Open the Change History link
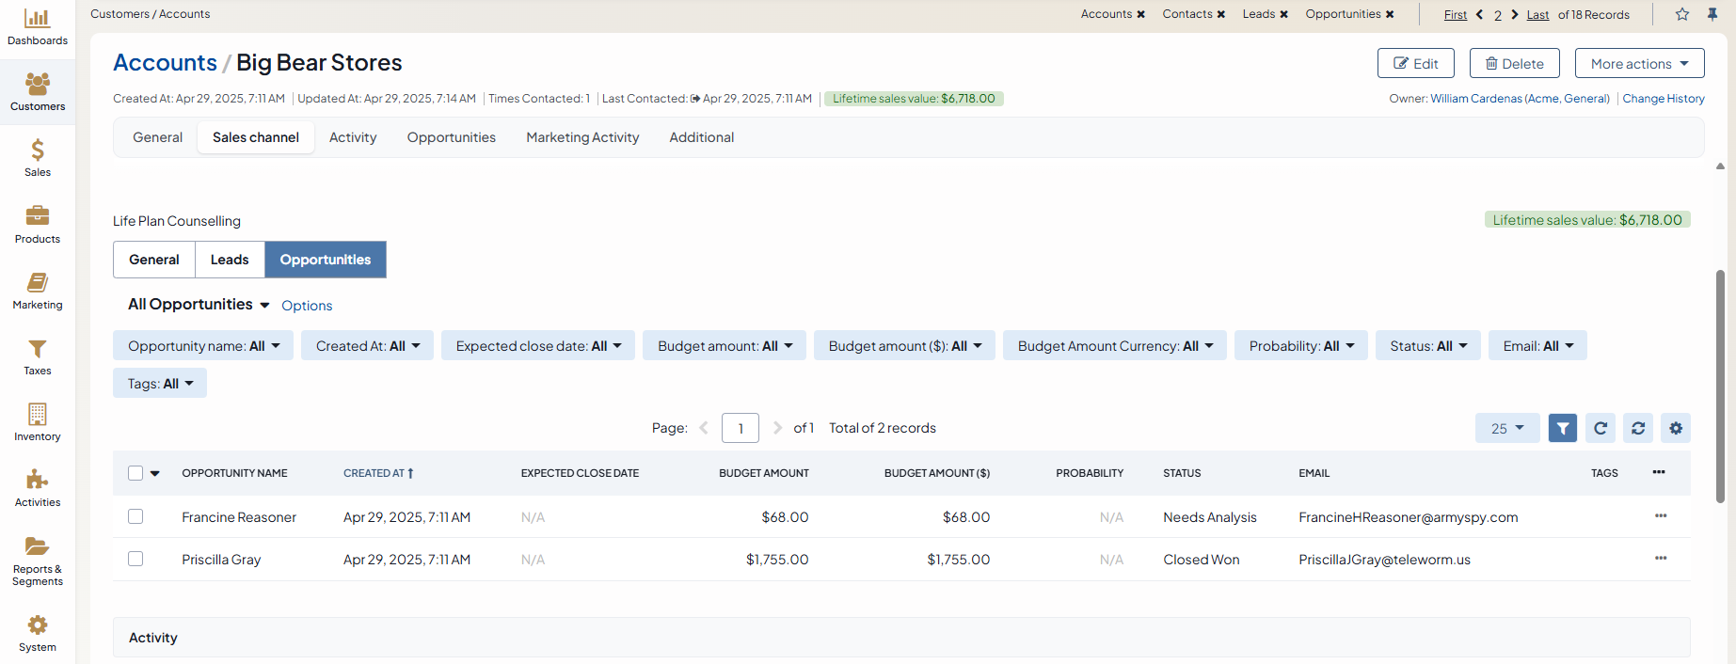The width and height of the screenshot is (1736, 664). [x=1663, y=99]
